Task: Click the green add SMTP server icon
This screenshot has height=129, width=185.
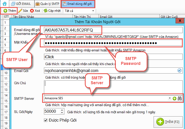Action: coord(174,98)
